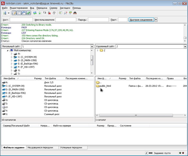The height and width of the screenshot is (156, 188).
Task: Open the Закладки menu
Action: 65,8
